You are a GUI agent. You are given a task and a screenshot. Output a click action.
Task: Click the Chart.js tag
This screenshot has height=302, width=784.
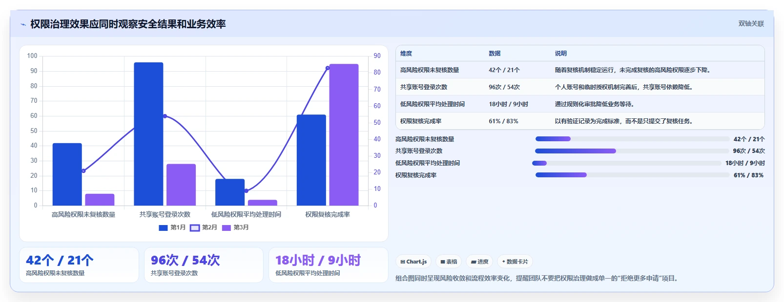413,262
